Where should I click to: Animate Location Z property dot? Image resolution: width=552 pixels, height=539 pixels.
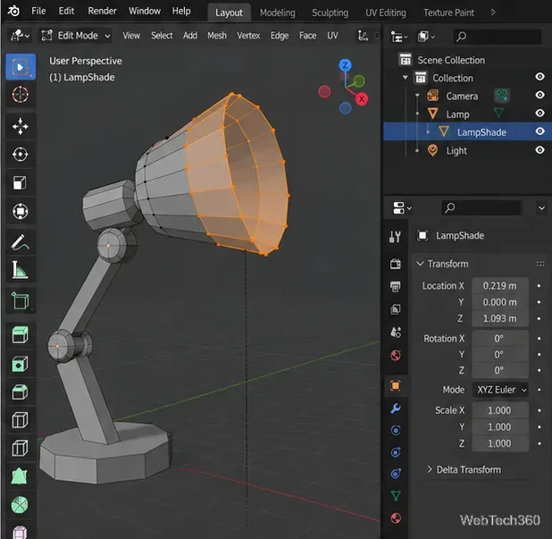point(539,319)
